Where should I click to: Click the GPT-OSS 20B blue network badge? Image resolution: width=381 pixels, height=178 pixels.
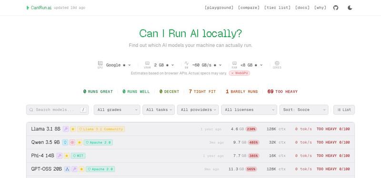point(67,169)
